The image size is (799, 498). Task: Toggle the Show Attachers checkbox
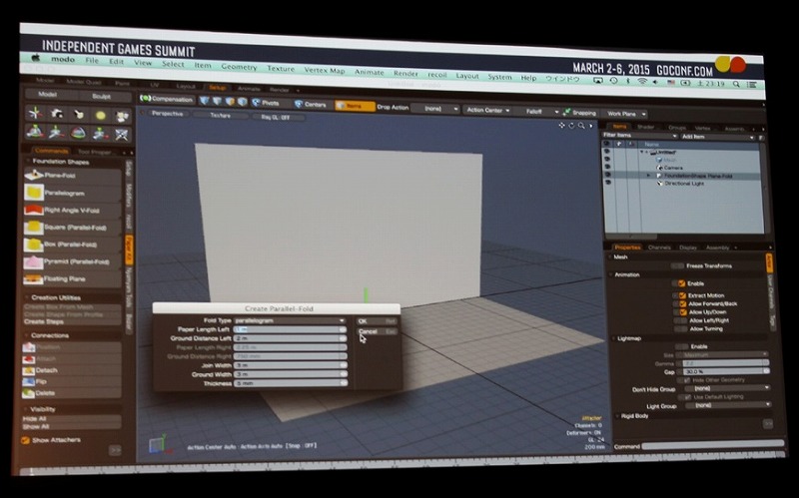[x=25, y=440]
